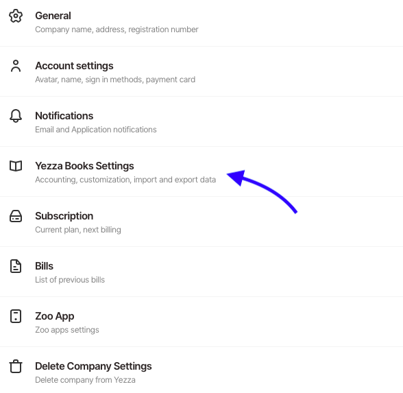Click 'Company name, address, registration number' description
The image size is (403, 393).
click(117, 29)
